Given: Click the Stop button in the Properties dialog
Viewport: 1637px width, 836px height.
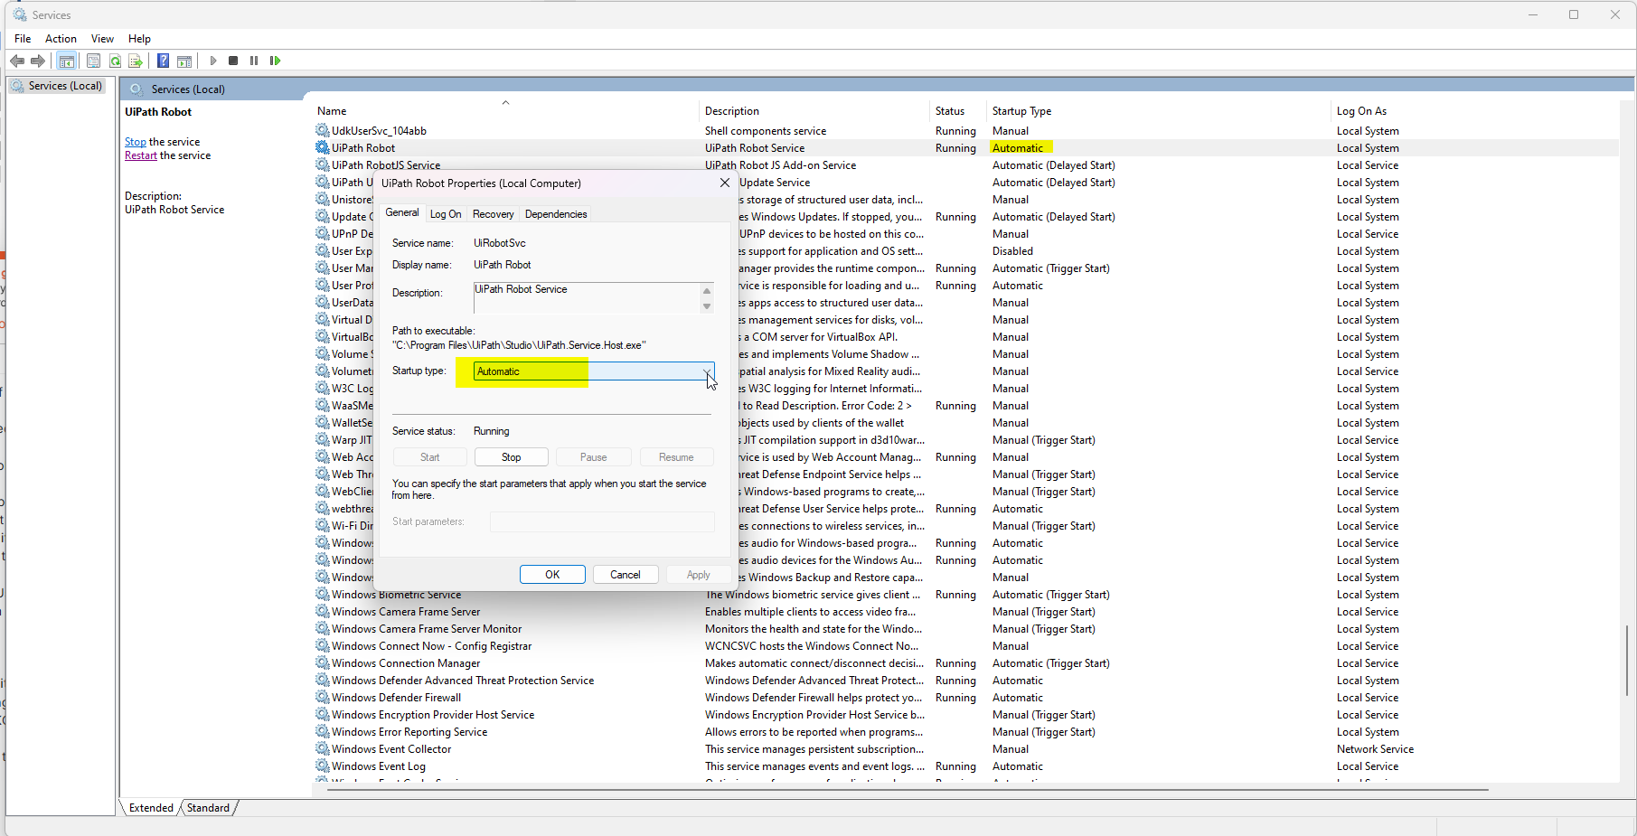Looking at the screenshot, I should (512, 457).
